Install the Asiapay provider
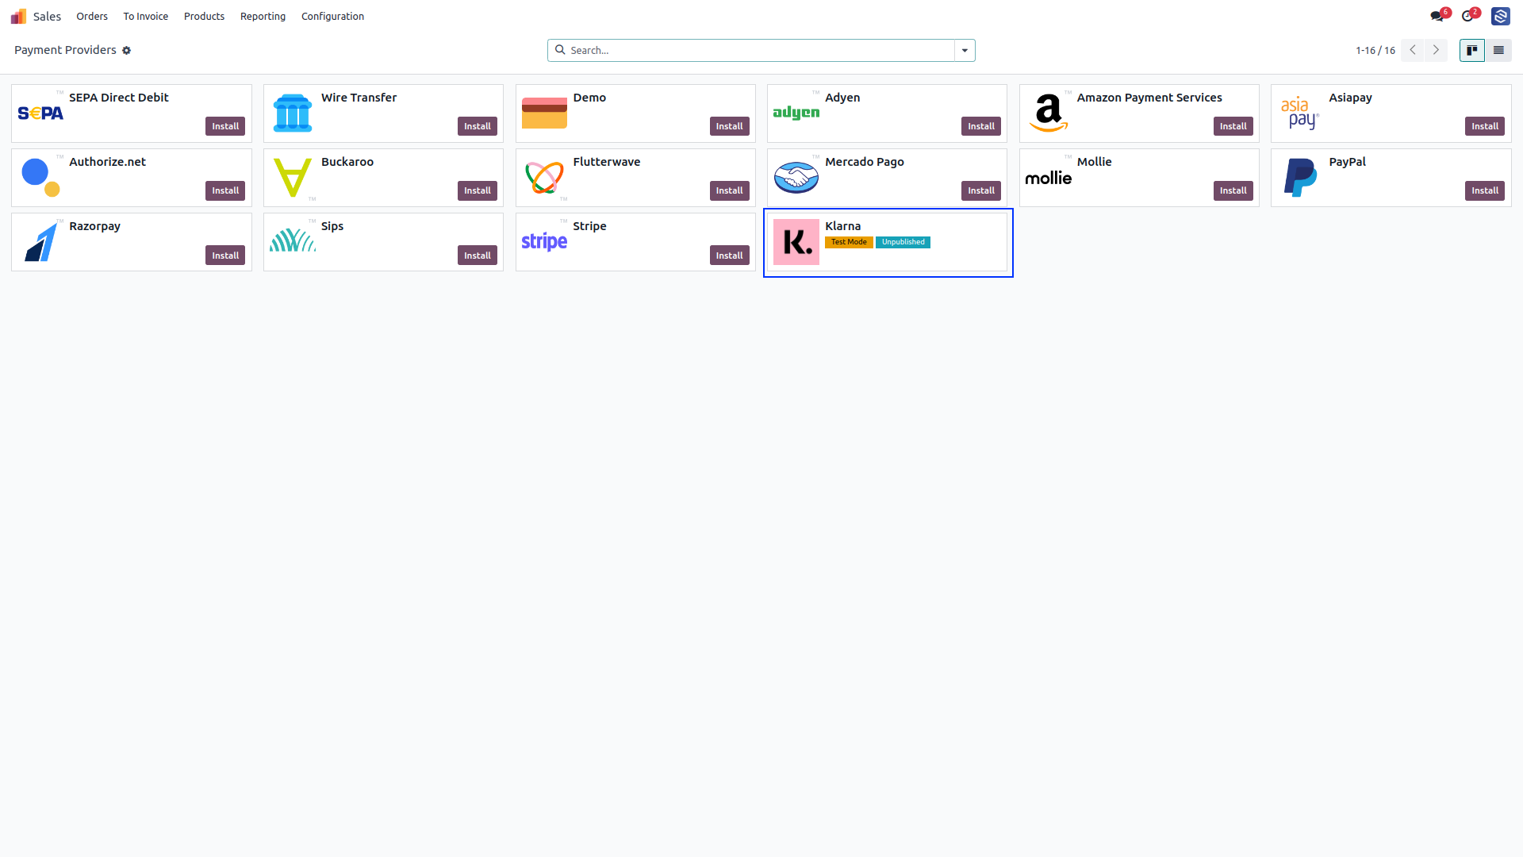Screen dimensions: 1523x857 pyautogui.click(x=1485, y=126)
